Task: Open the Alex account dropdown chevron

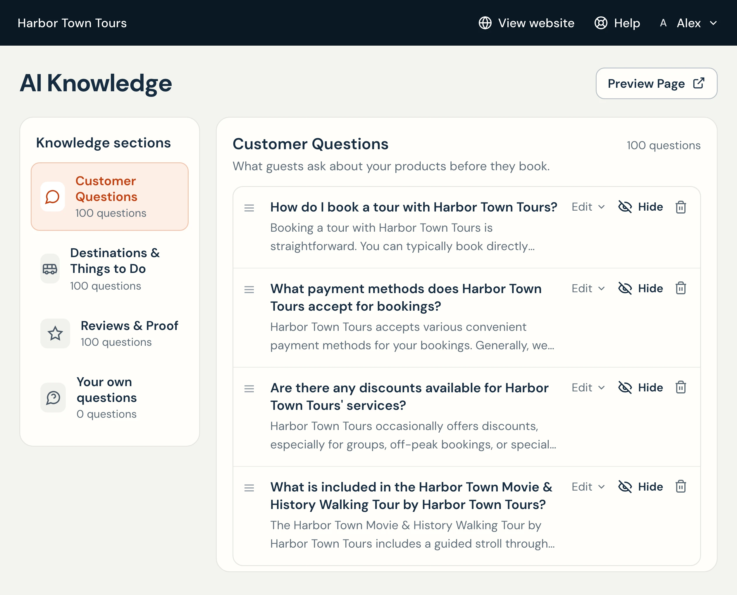Action: pyautogui.click(x=713, y=23)
